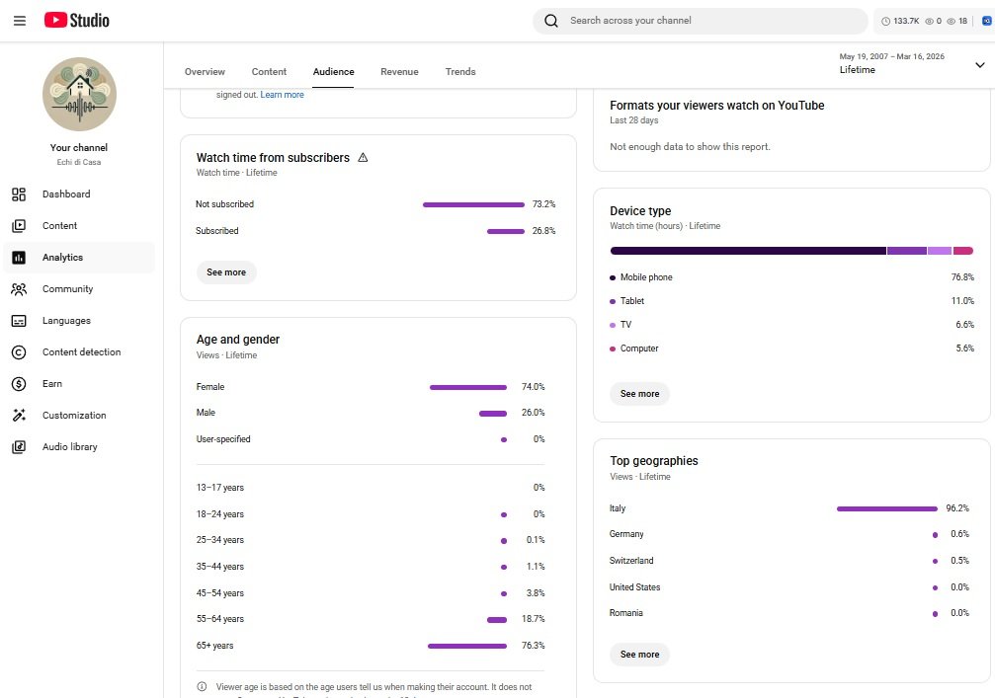Click See more under Top geographies
This screenshot has width=995, height=698.
pyautogui.click(x=639, y=655)
